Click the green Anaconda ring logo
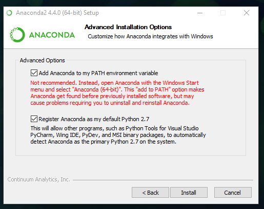This screenshot has width=264, height=209. (x=17, y=35)
